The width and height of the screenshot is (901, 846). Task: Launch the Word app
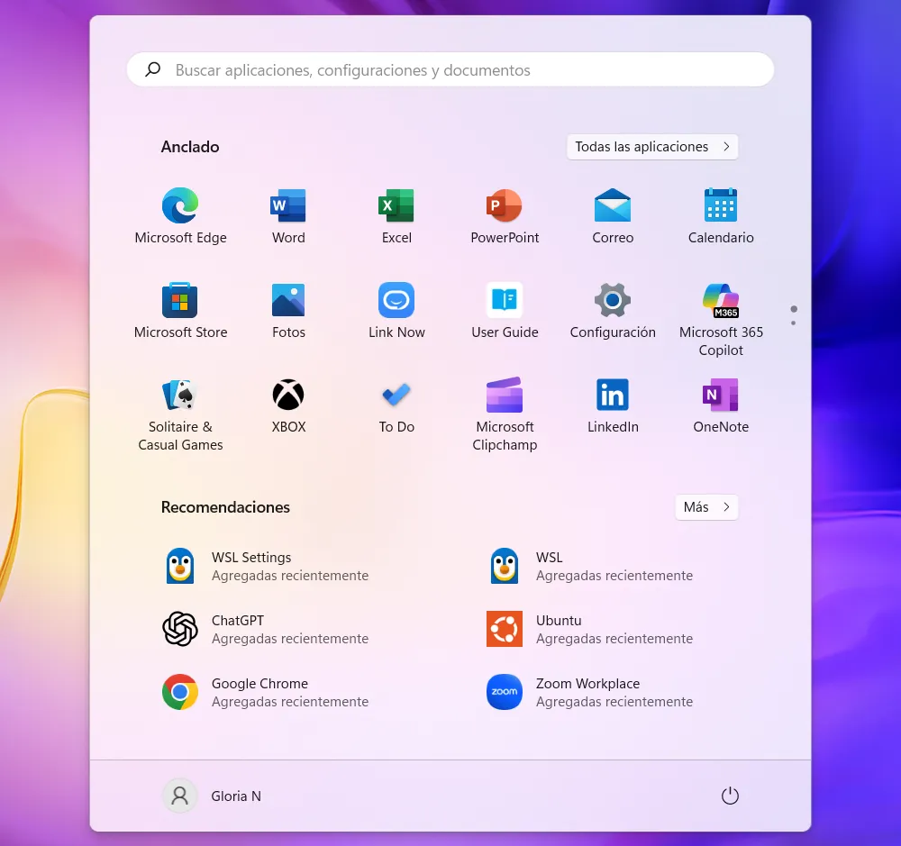[x=288, y=216]
